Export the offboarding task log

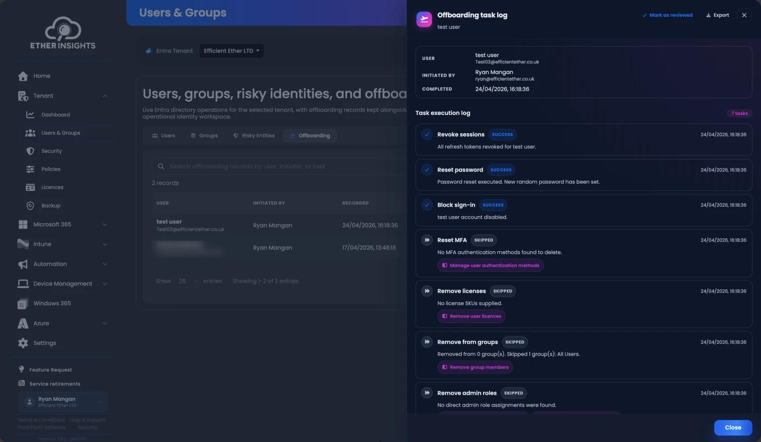click(x=717, y=15)
